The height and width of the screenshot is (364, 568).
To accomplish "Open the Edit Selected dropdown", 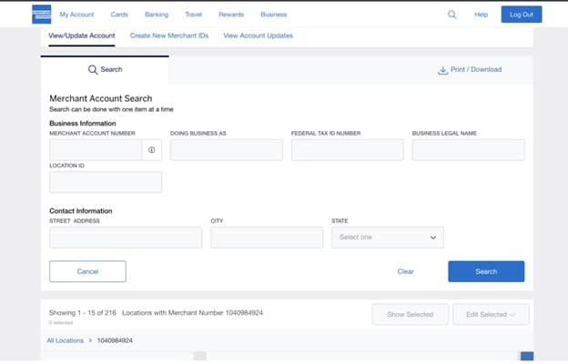I will pos(491,314).
